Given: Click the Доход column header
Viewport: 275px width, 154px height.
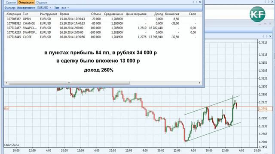Looking at the screenshot, I should (159, 14).
